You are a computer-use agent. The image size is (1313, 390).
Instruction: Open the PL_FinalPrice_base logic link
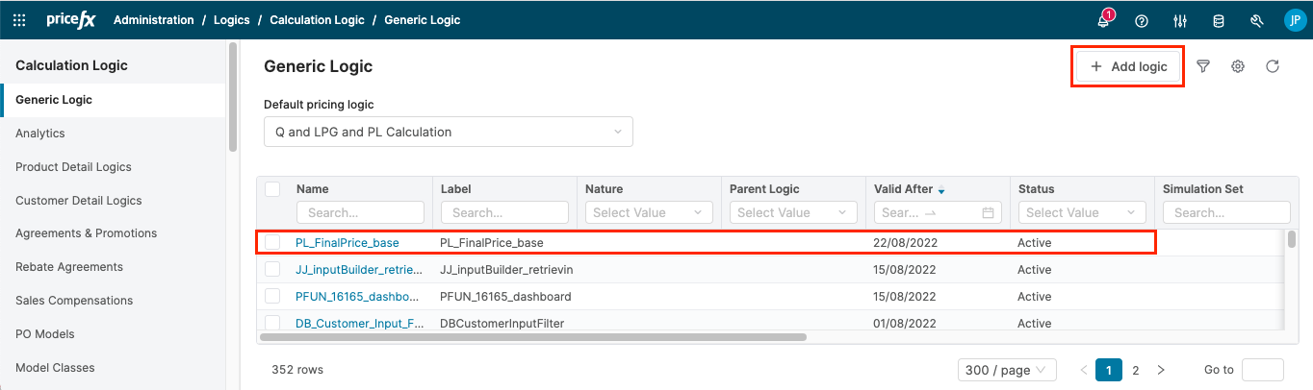click(347, 243)
